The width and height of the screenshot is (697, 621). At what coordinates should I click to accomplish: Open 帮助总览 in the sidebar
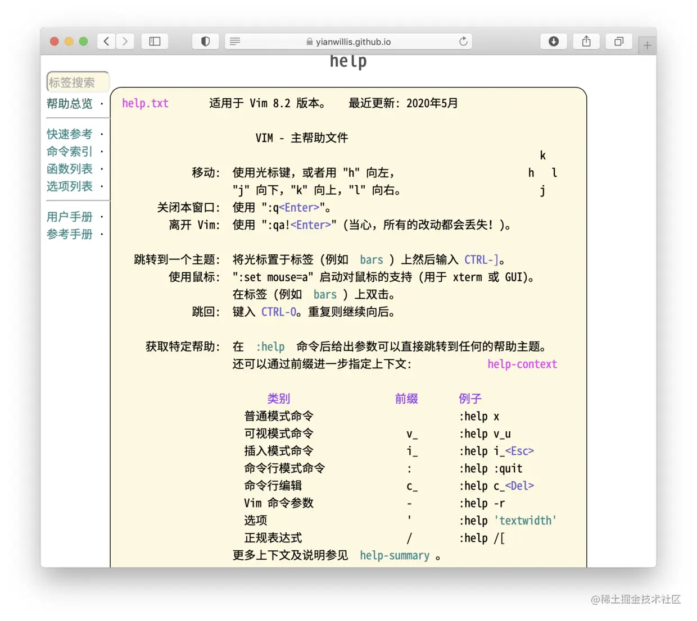point(70,104)
